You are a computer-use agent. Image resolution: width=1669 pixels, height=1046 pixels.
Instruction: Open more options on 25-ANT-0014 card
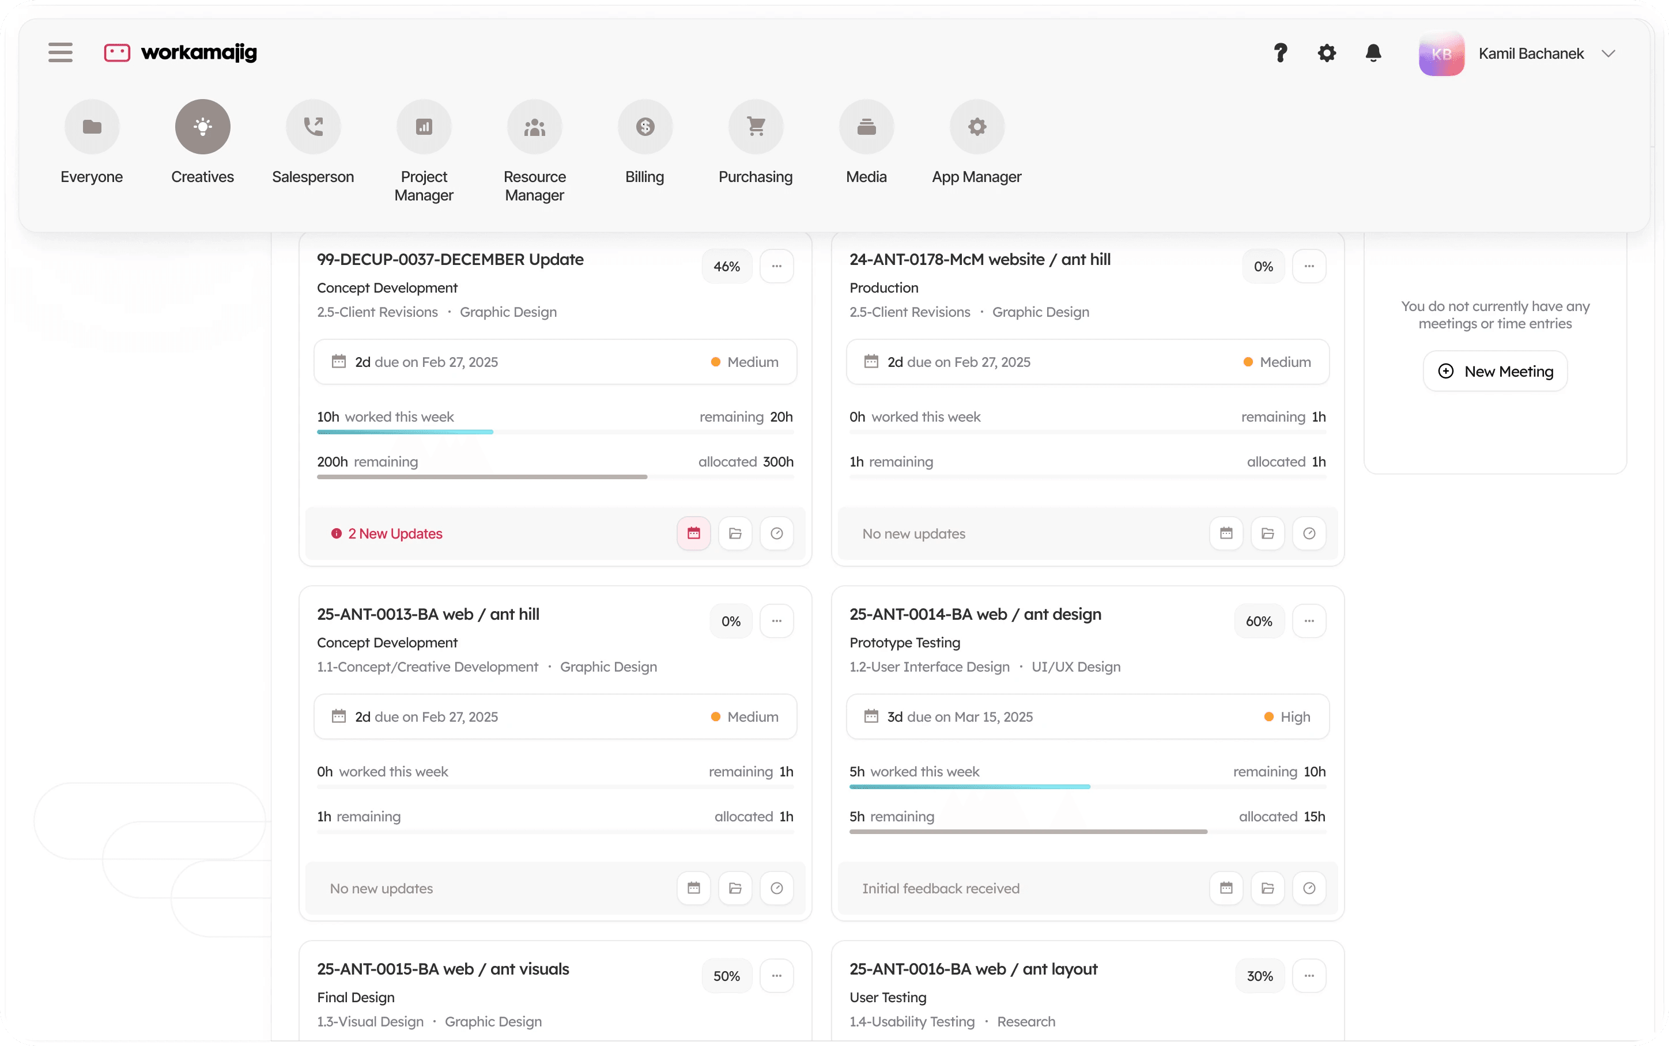(1309, 621)
